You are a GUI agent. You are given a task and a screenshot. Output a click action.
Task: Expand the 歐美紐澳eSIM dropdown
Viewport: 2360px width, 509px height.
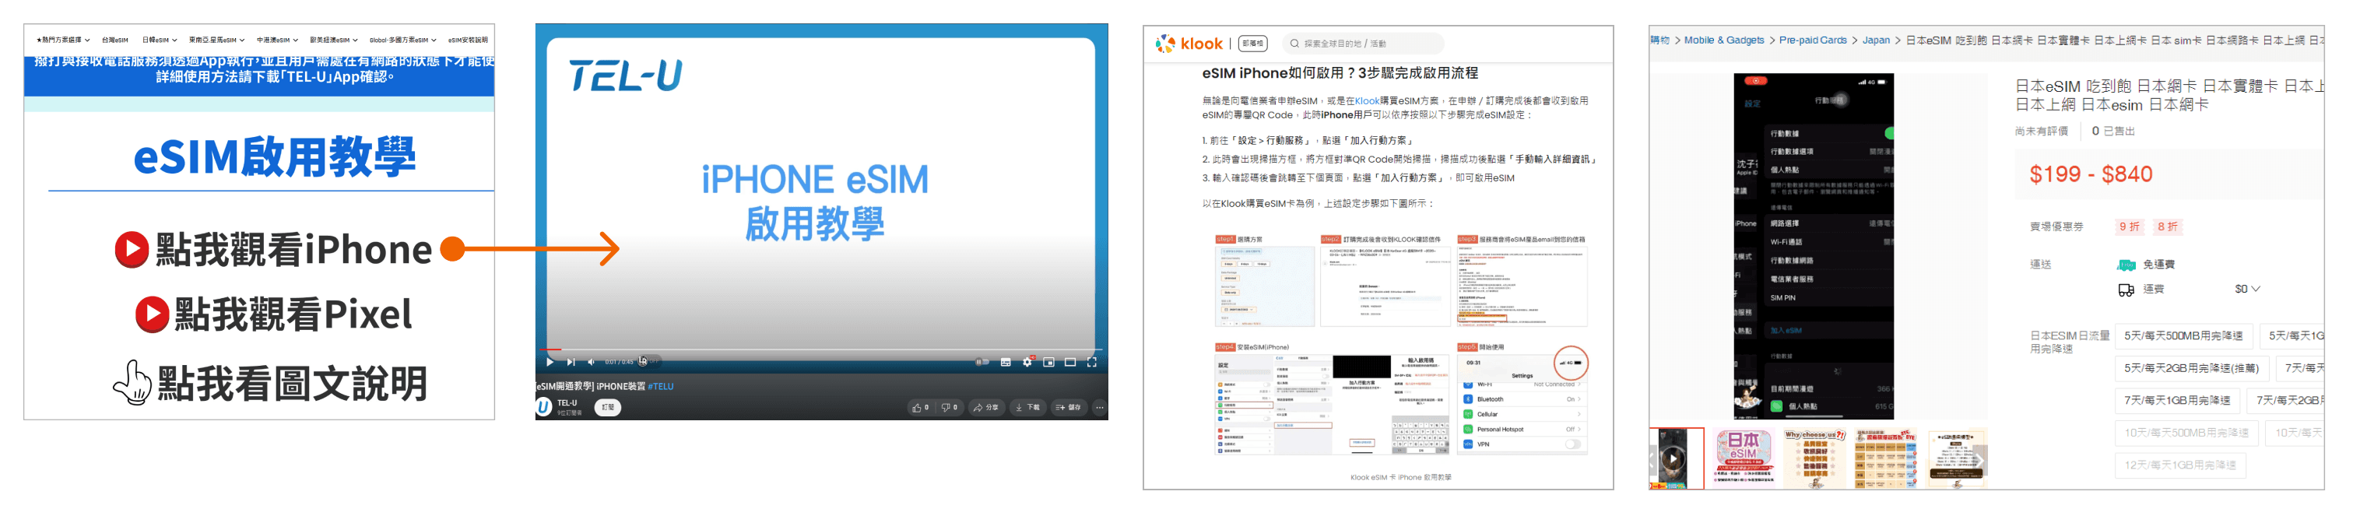coord(333,40)
